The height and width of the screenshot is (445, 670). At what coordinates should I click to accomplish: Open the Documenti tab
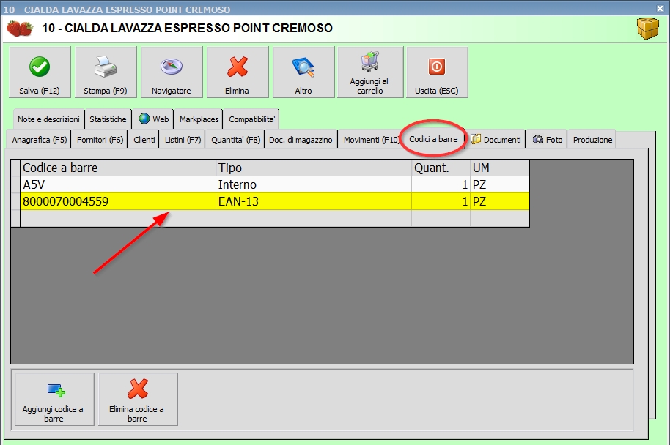point(496,140)
